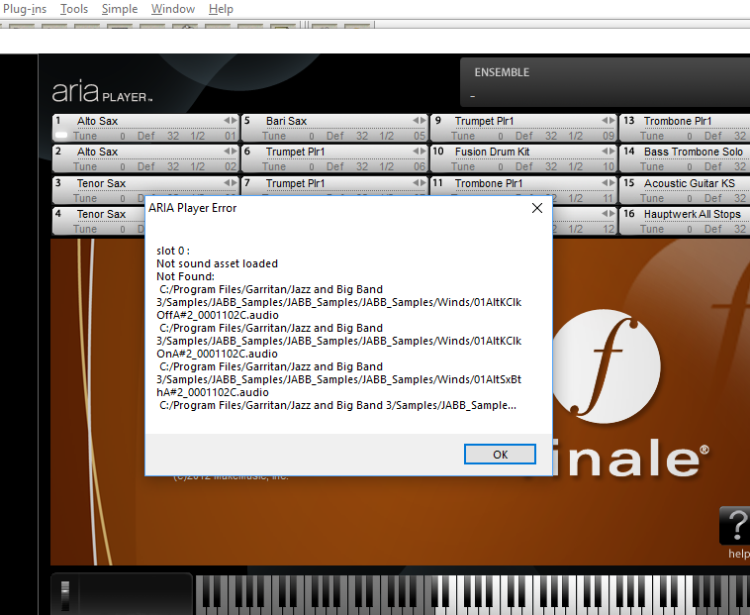
Task: Open the Window menu
Action: pos(173,9)
